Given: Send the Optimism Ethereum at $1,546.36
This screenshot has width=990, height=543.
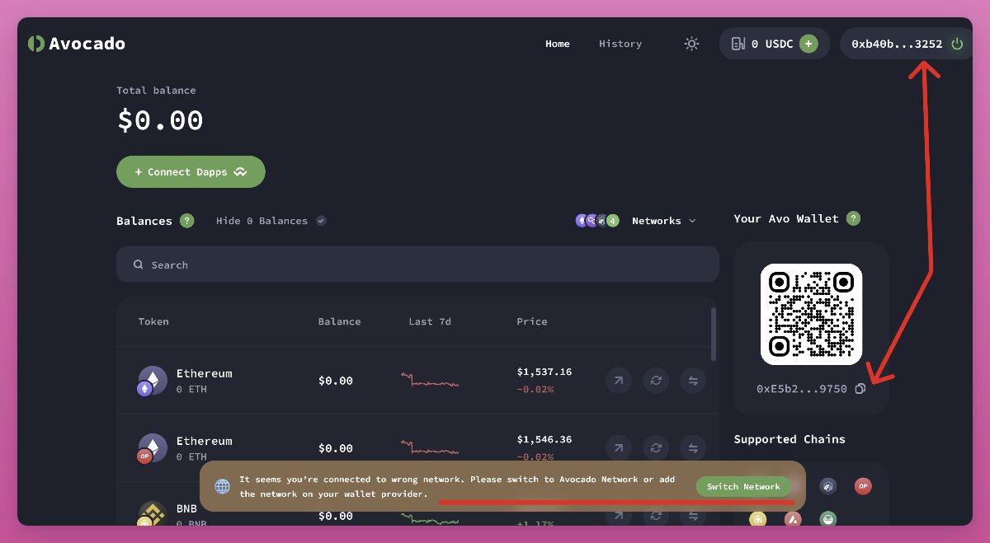Looking at the screenshot, I should pyautogui.click(x=618, y=448).
